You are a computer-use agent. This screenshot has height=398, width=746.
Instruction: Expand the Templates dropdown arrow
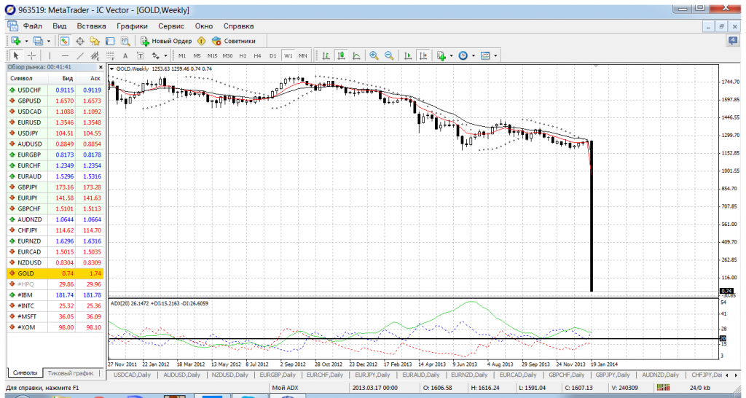[495, 56]
